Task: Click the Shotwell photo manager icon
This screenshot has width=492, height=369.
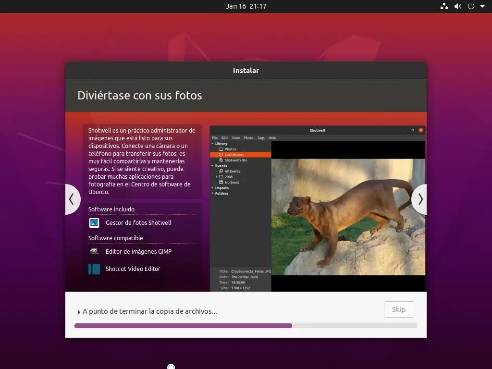Action: [x=94, y=223]
